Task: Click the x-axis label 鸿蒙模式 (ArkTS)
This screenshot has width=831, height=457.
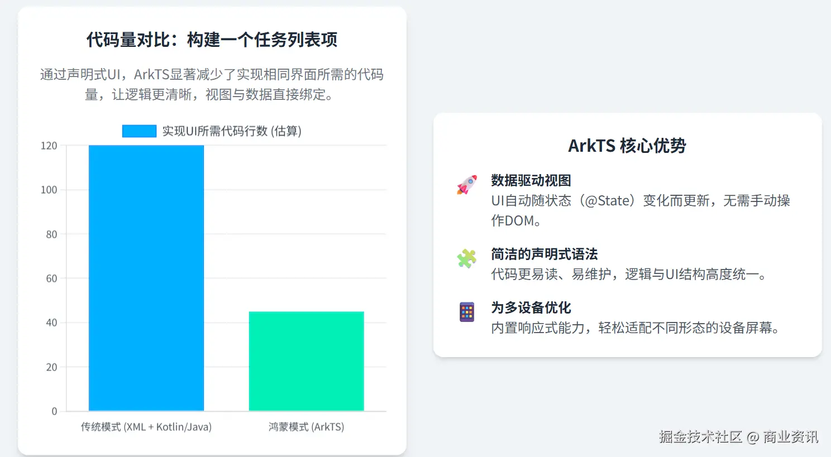Action: tap(306, 427)
